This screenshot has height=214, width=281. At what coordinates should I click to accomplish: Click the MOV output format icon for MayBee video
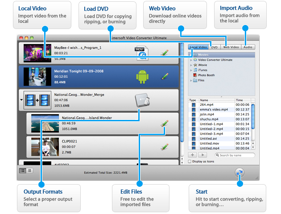[x=142, y=53]
